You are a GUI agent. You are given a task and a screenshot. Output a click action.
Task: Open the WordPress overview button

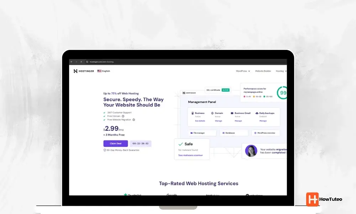(x=266, y=133)
